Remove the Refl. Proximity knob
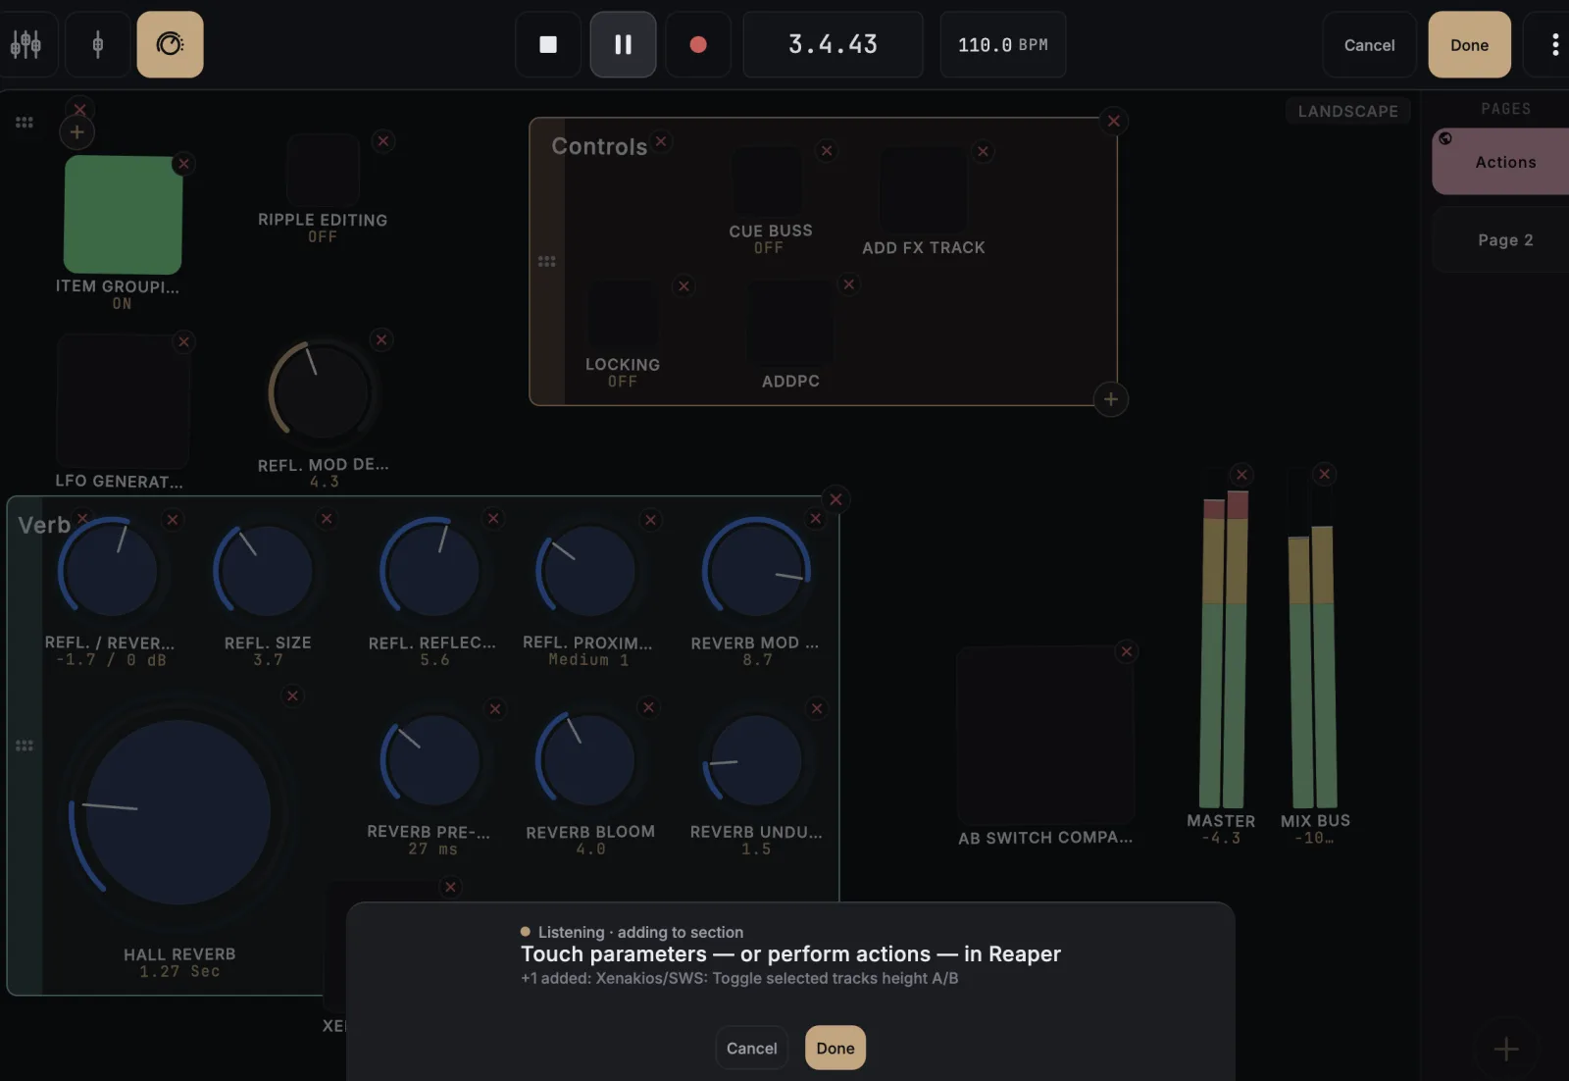Image resolution: width=1569 pixels, height=1081 pixels. 650,520
